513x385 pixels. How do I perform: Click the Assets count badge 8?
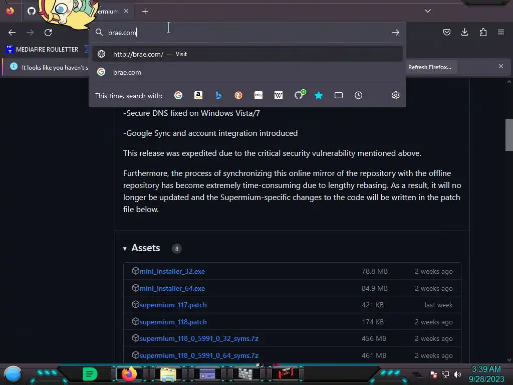(177, 249)
